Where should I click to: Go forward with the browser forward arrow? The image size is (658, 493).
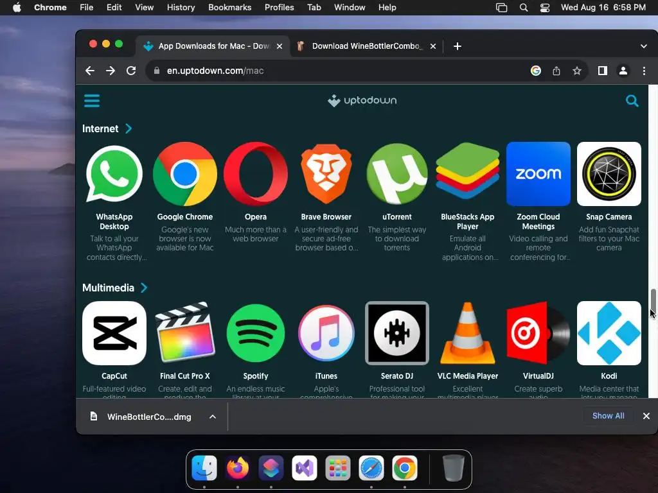click(x=111, y=71)
